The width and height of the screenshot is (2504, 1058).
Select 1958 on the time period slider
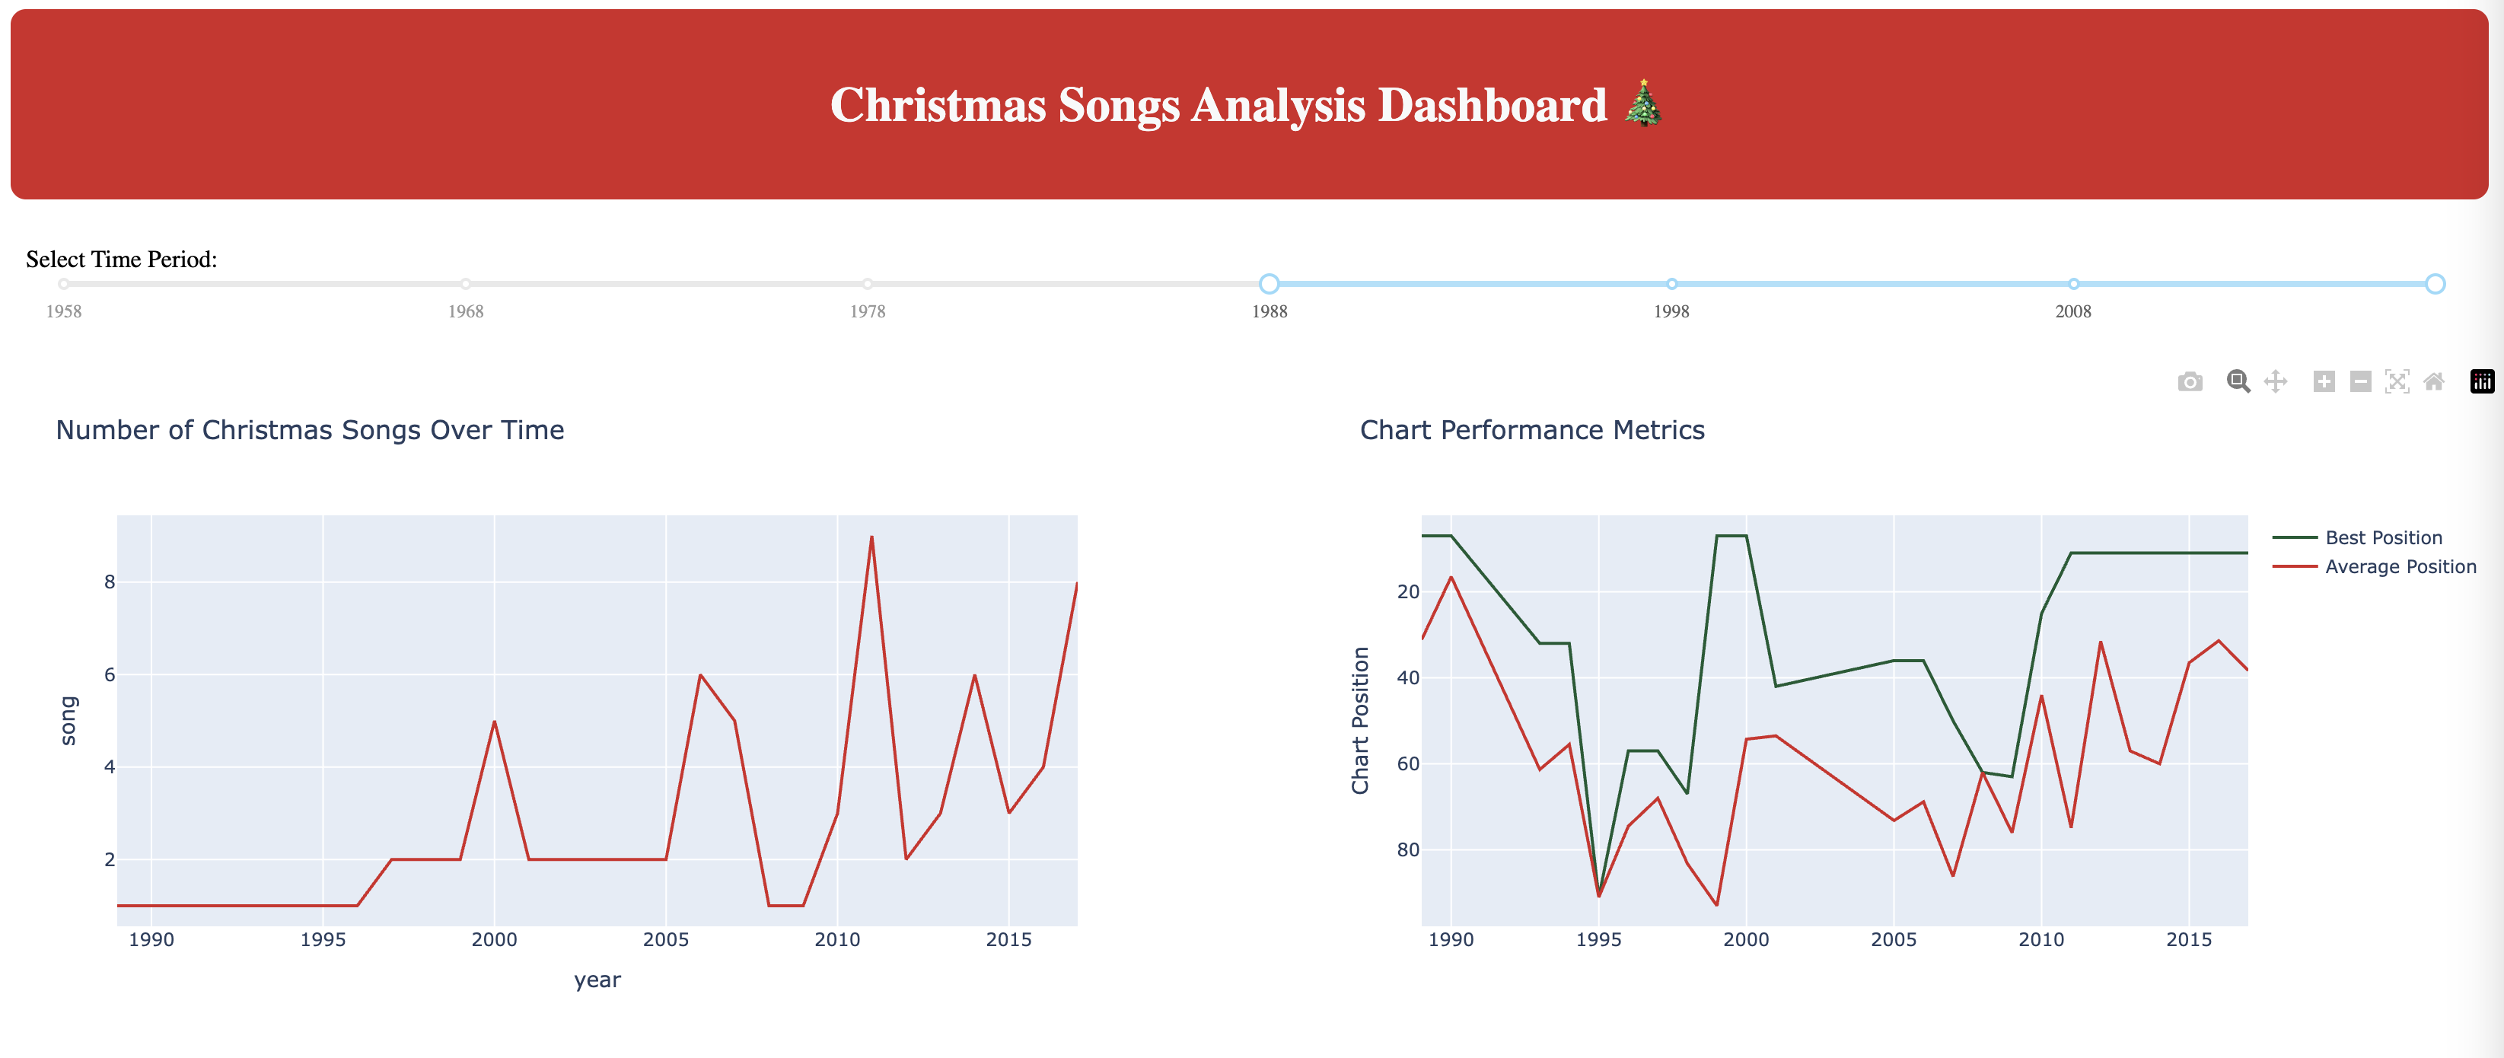[x=63, y=284]
